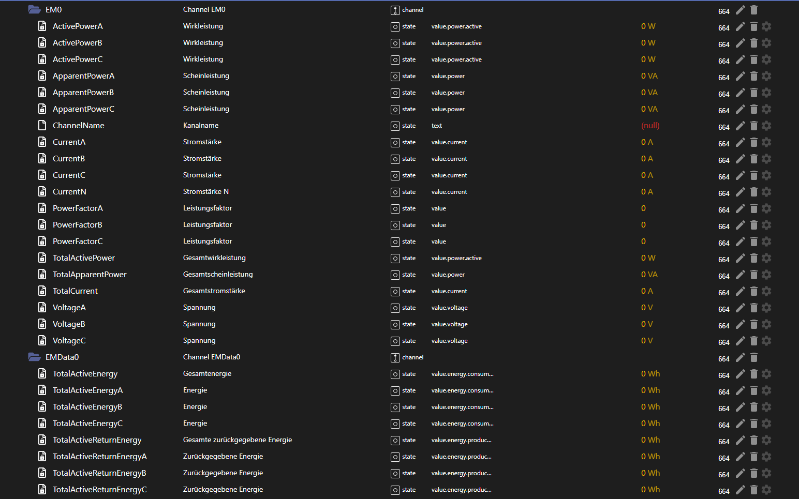
Task: Open custom settings gear for TotalActivePower
Action: pos(766,258)
